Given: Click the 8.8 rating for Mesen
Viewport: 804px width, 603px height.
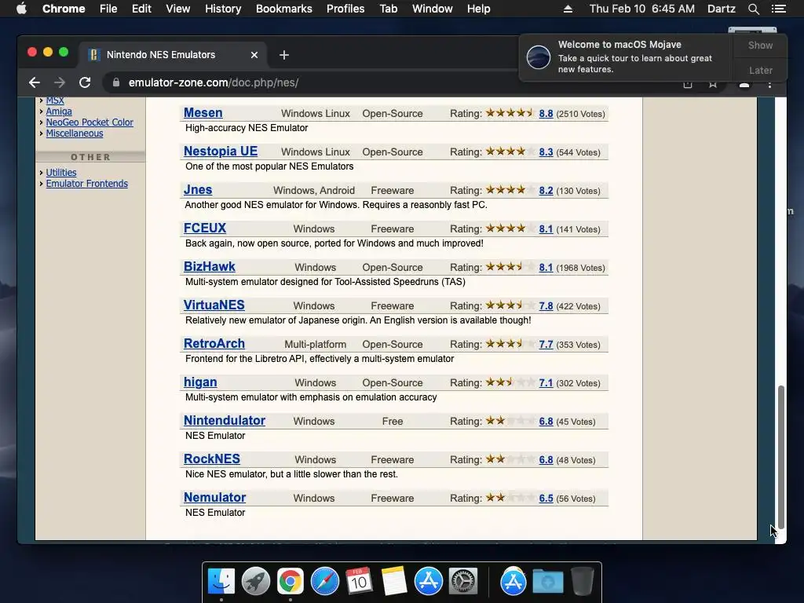Looking at the screenshot, I should (x=546, y=114).
